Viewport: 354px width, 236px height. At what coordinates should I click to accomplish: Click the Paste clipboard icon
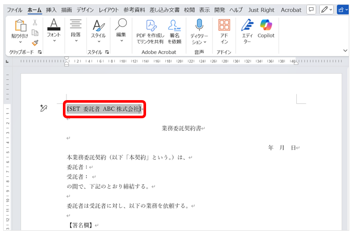click(20, 25)
